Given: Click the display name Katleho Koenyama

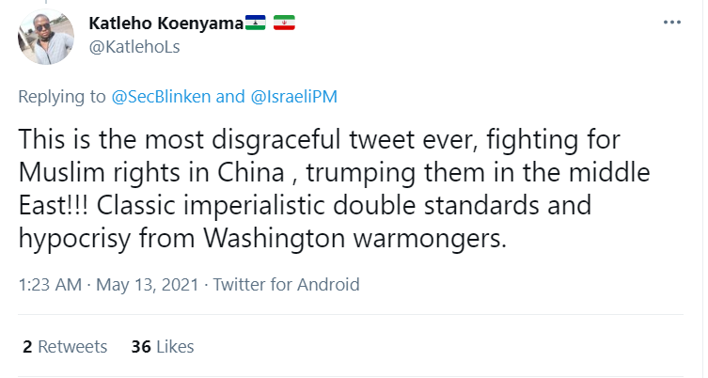Looking at the screenshot, I should (x=165, y=23).
